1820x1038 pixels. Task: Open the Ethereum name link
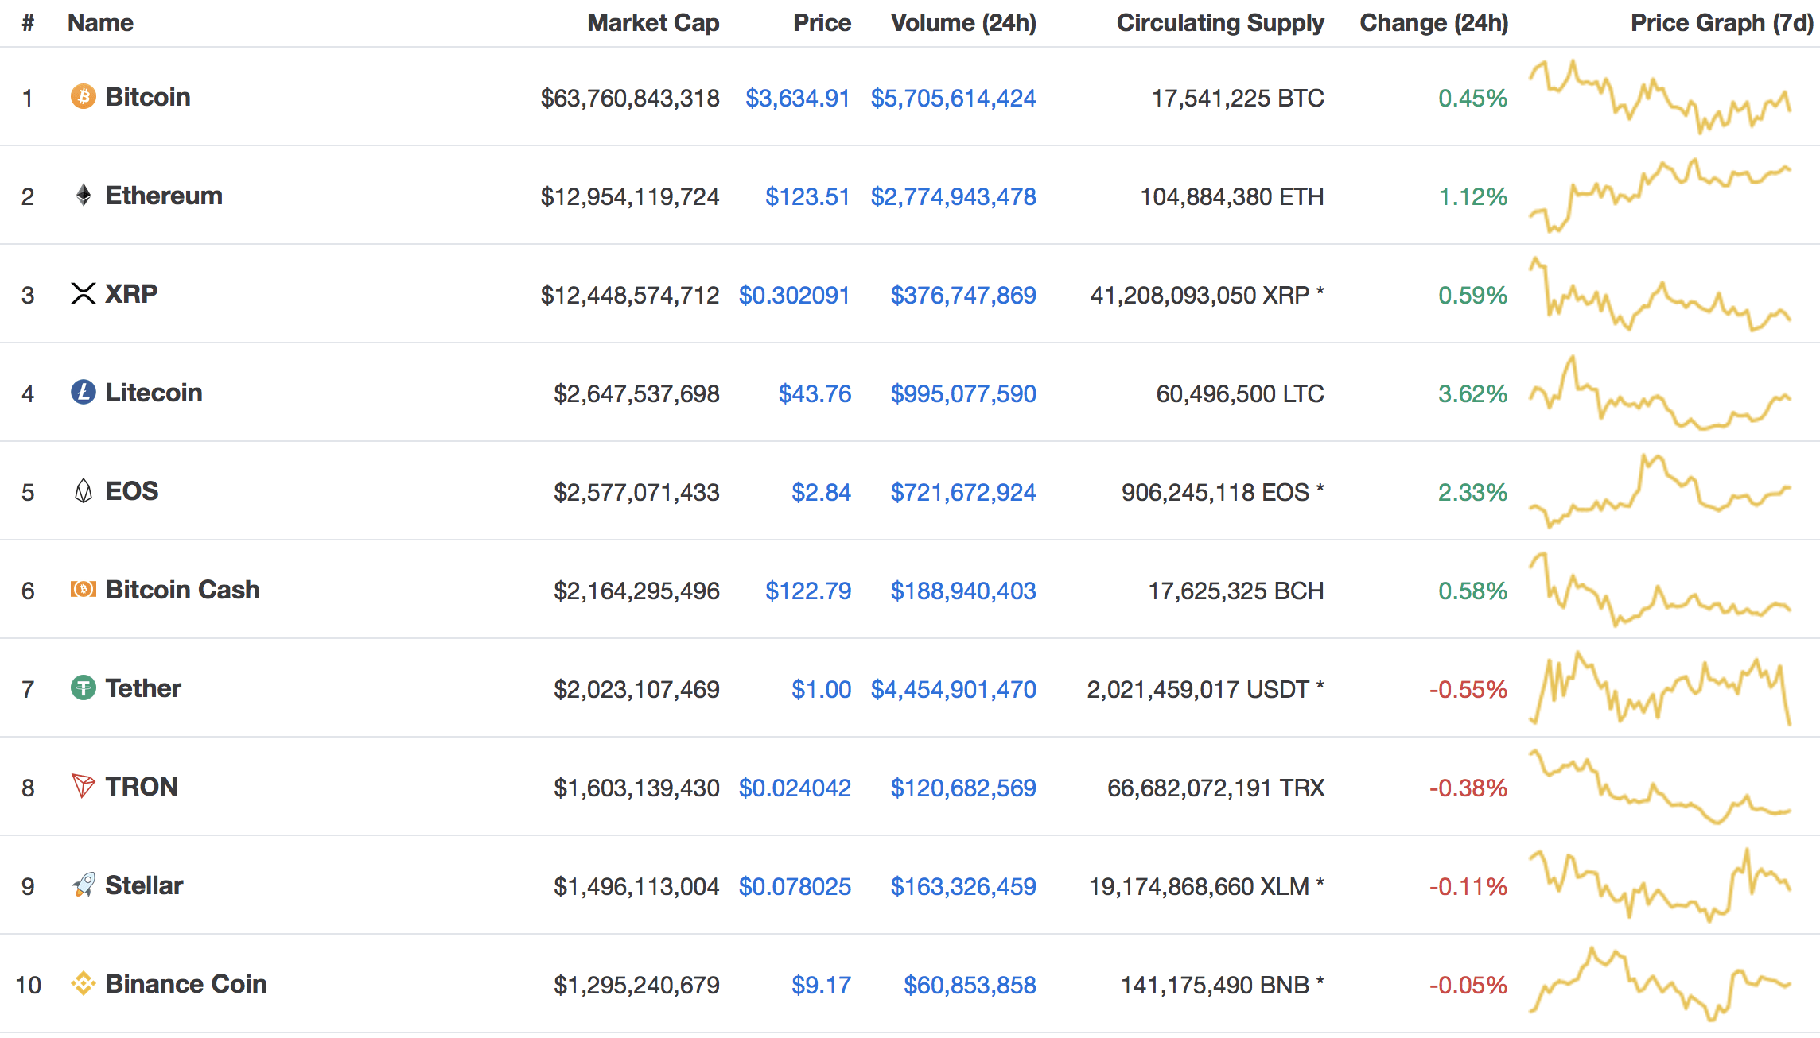click(x=164, y=196)
